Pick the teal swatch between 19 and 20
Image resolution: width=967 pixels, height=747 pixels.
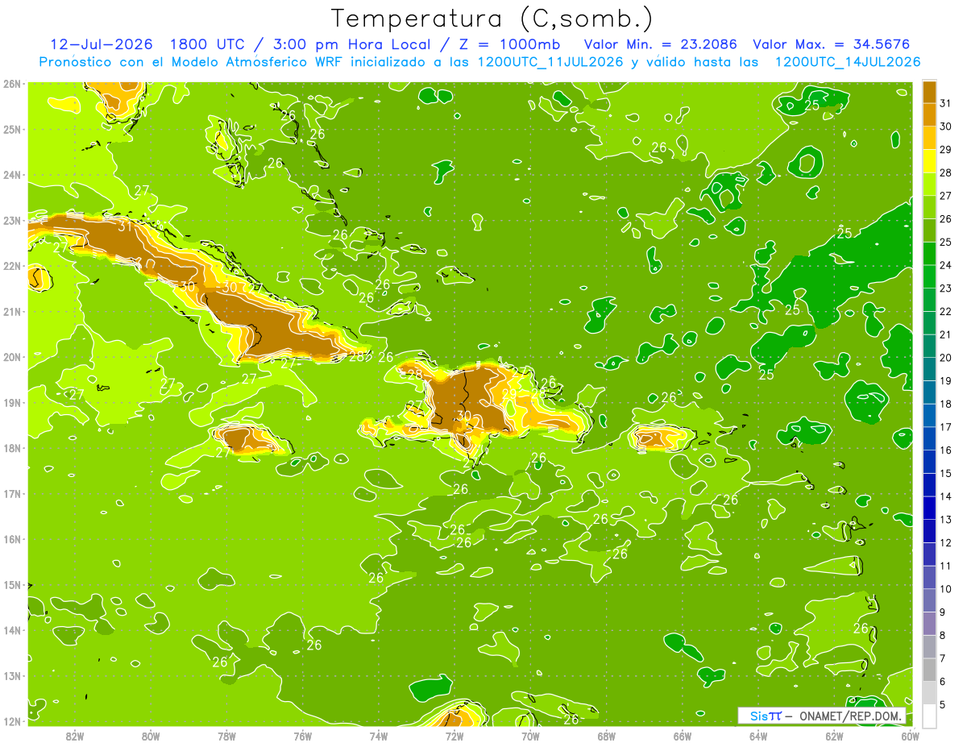click(929, 369)
